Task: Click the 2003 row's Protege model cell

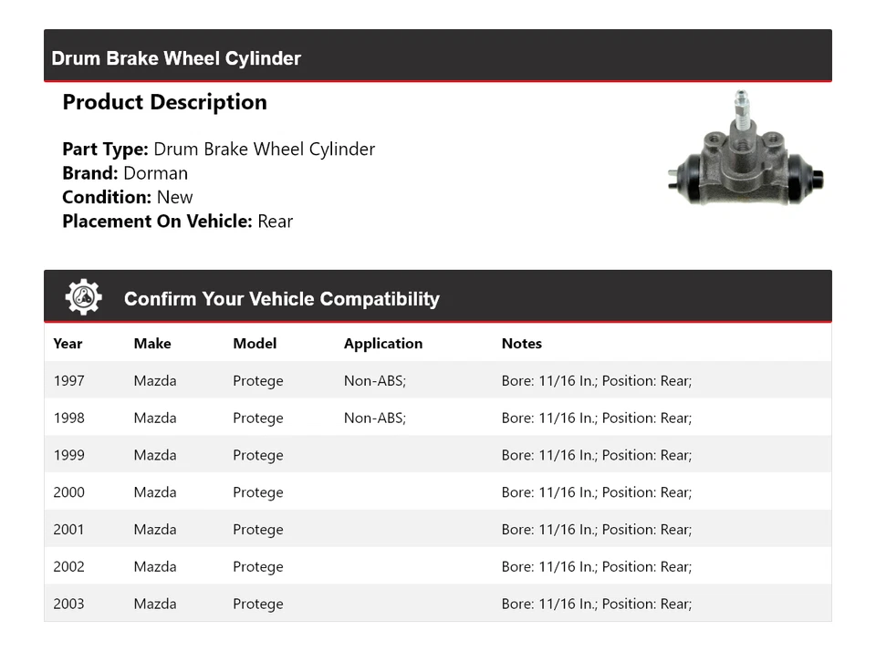Action: coord(258,604)
